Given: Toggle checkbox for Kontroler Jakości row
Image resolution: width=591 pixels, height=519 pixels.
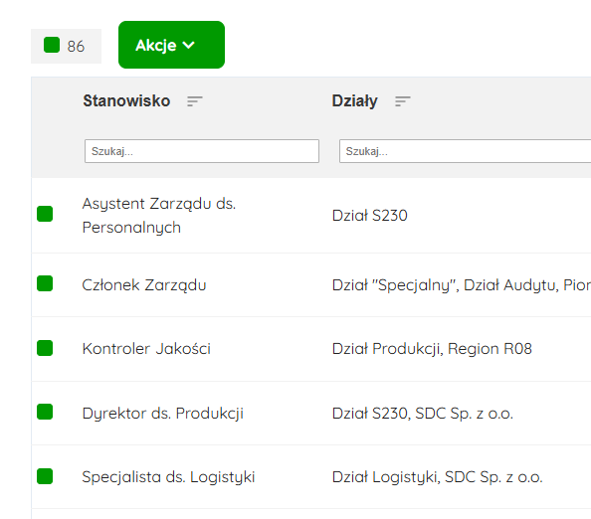Looking at the screenshot, I should pyautogui.click(x=45, y=348).
